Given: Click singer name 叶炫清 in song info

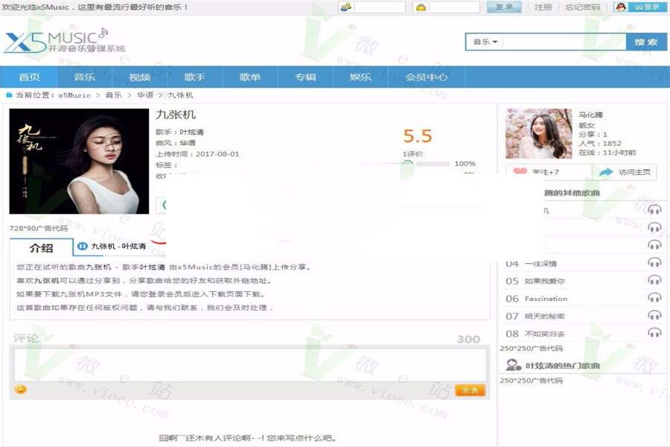Looking at the screenshot, I should tap(191, 132).
